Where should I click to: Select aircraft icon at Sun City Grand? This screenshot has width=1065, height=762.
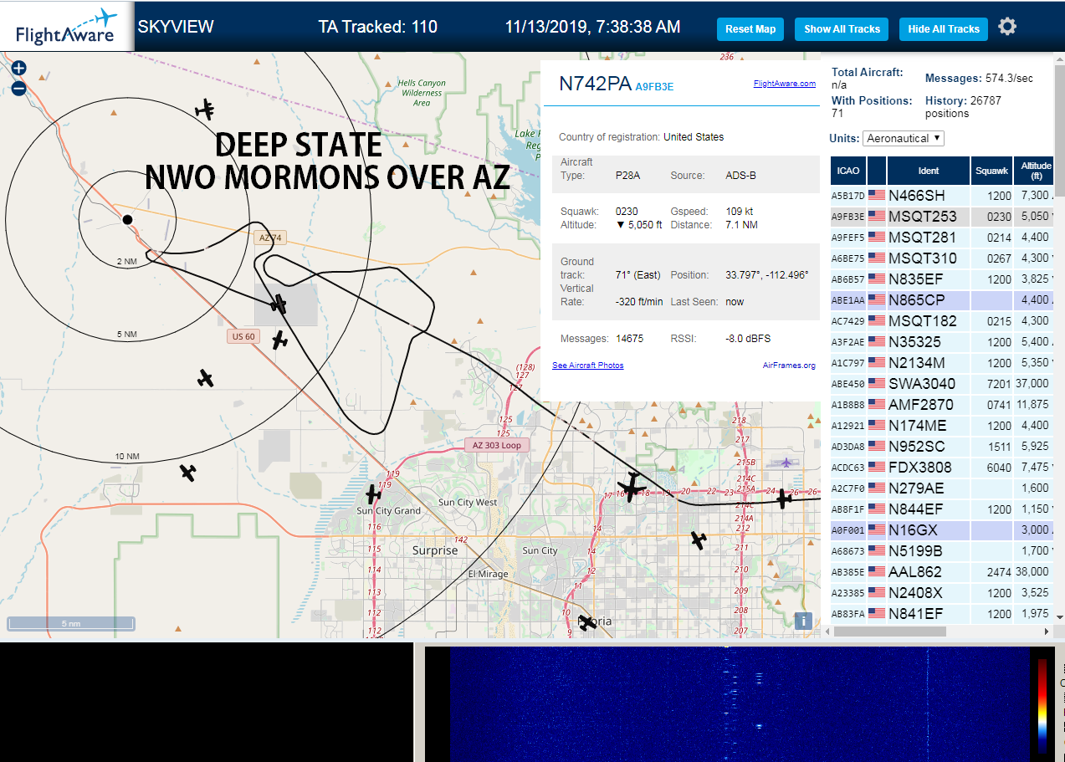pyautogui.click(x=373, y=494)
